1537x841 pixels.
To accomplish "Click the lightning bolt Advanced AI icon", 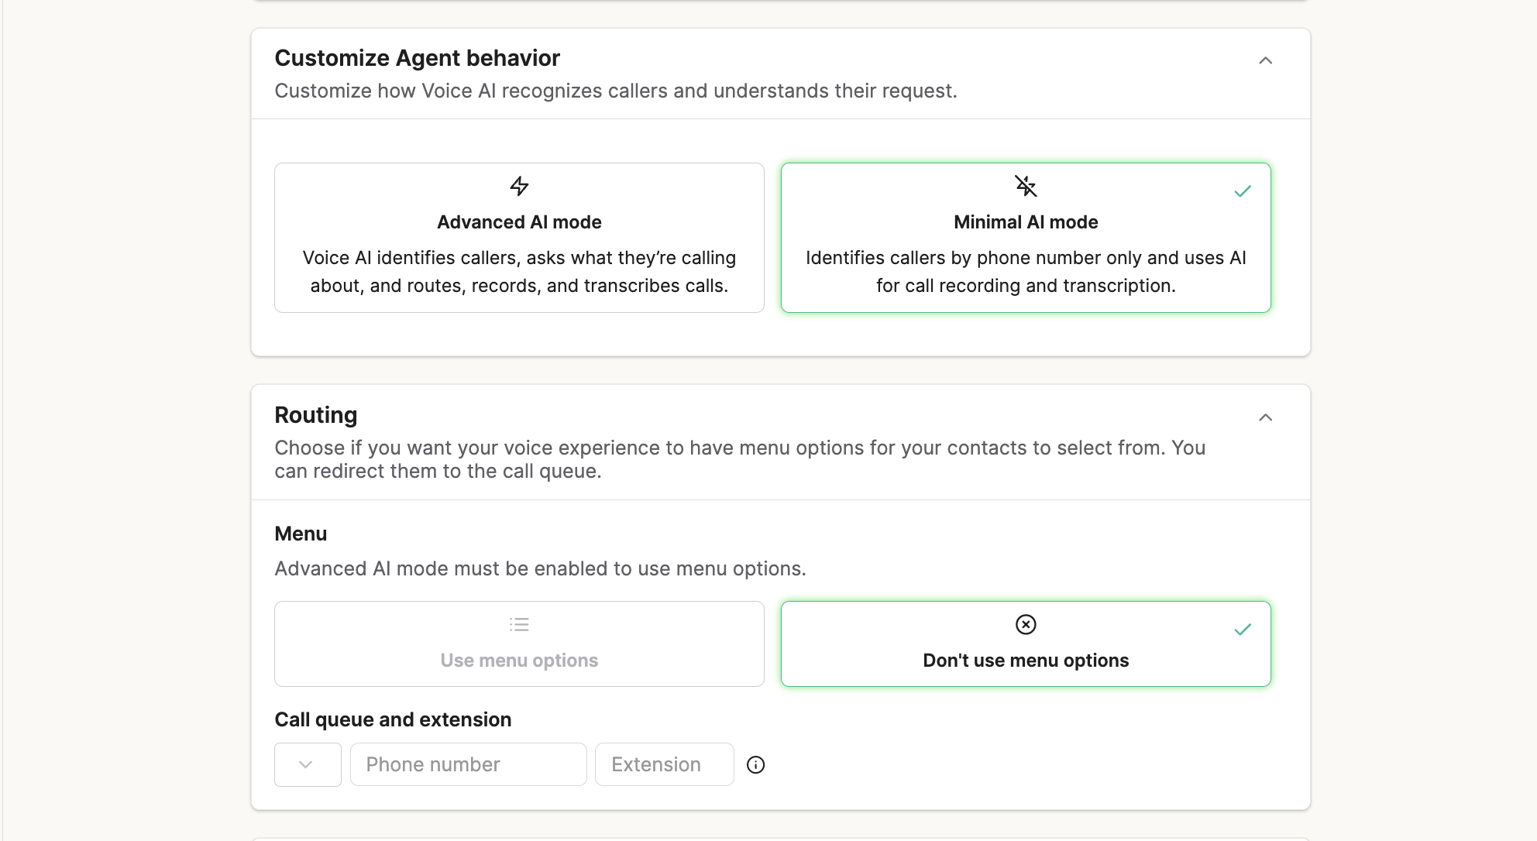I will (x=519, y=186).
